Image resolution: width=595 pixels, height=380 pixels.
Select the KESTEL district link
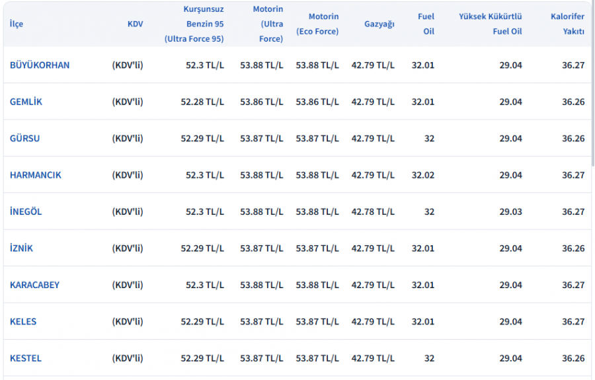point(25,358)
